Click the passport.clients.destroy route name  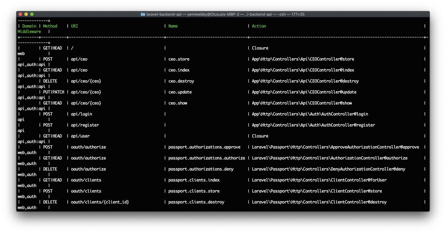[196, 202]
